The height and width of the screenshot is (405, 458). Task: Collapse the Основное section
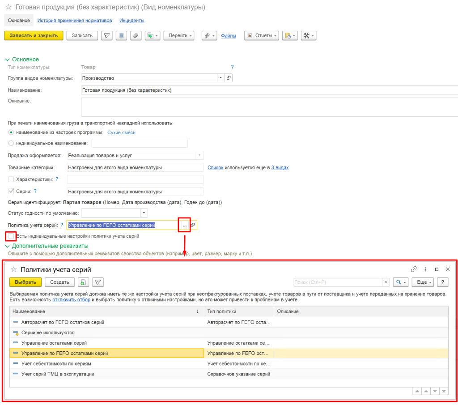tap(7, 60)
